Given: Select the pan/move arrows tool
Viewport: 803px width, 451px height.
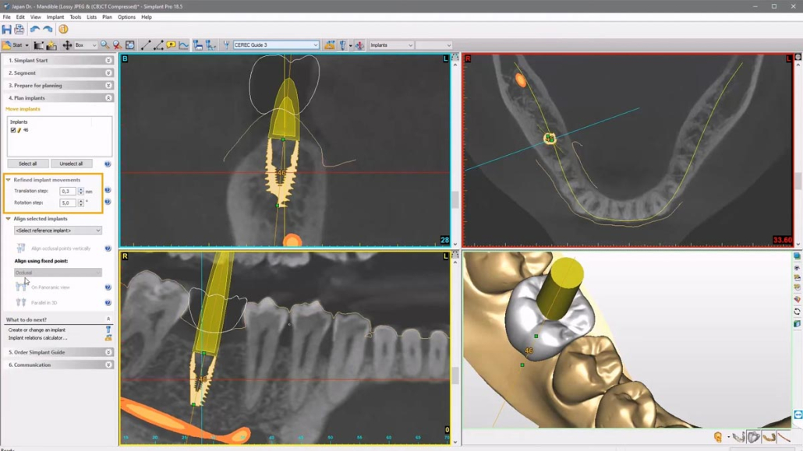Looking at the screenshot, I should pos(67,45).
